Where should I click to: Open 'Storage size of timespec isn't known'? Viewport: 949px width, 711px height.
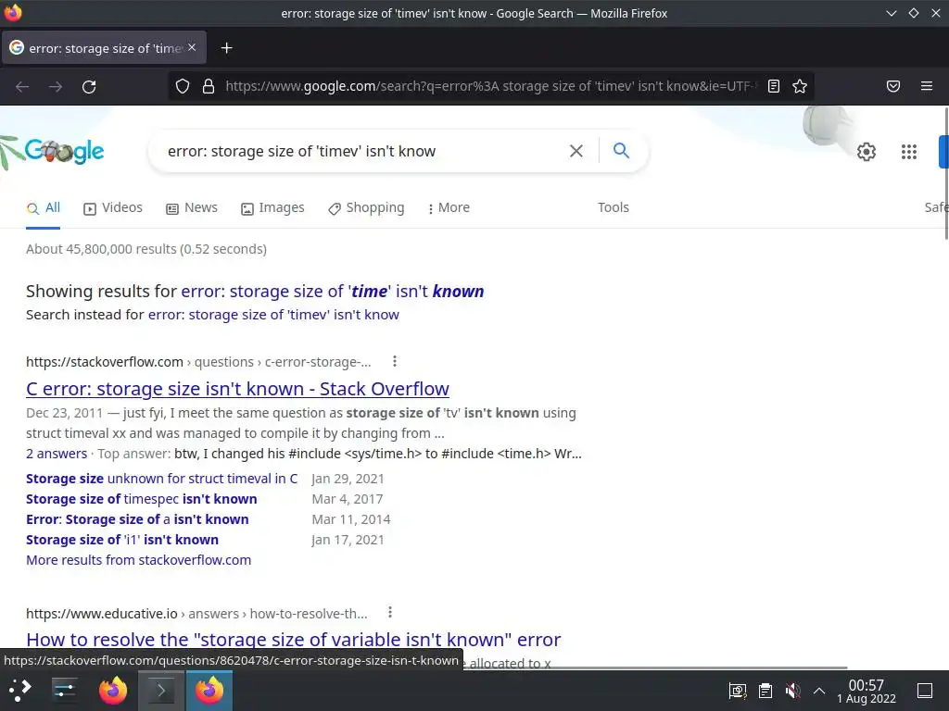tap(142, 499)
